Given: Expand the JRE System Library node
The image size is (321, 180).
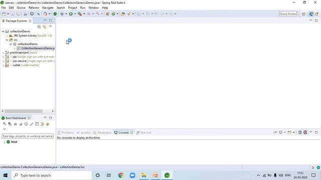Looking at the screenshot, I should (x=7, y=35).
